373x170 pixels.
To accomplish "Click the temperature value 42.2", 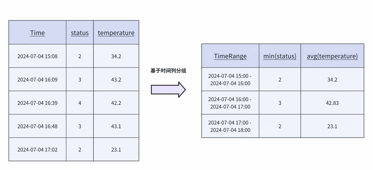I will pyautogui.click(x=116, y=103).
